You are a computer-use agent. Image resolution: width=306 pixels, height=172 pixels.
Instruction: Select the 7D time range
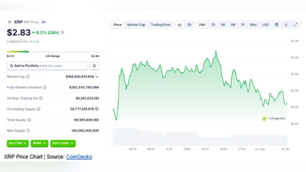213,25
